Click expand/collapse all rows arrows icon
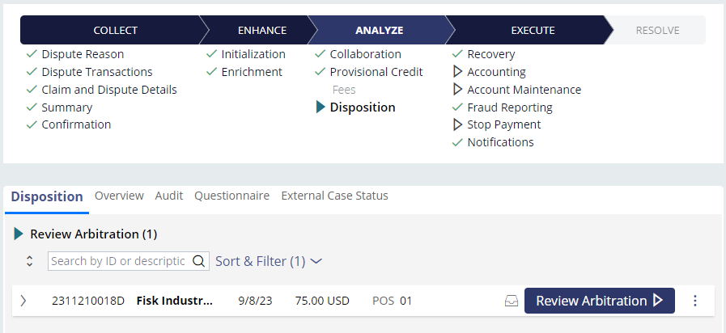726x333 pixels. 30,261
